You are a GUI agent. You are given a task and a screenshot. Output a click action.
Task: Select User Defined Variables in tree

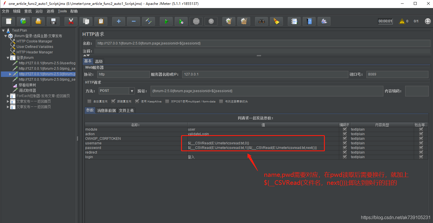pos(35,47)
